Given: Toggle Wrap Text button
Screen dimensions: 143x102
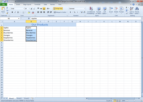Looking at the screenshot, I should click(58, 8).
